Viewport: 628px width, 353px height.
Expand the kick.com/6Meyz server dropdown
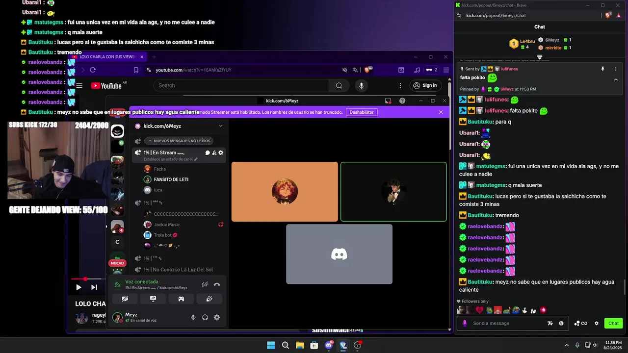coord(221,126)
